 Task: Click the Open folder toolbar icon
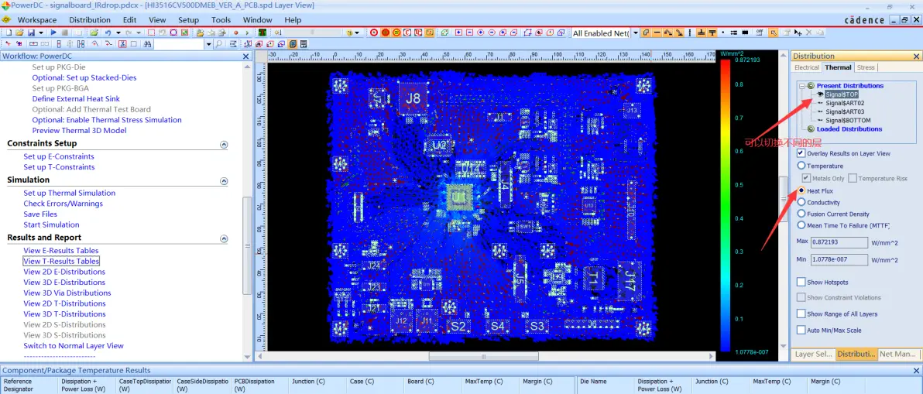pyautogui.click(x=19, y=33)
